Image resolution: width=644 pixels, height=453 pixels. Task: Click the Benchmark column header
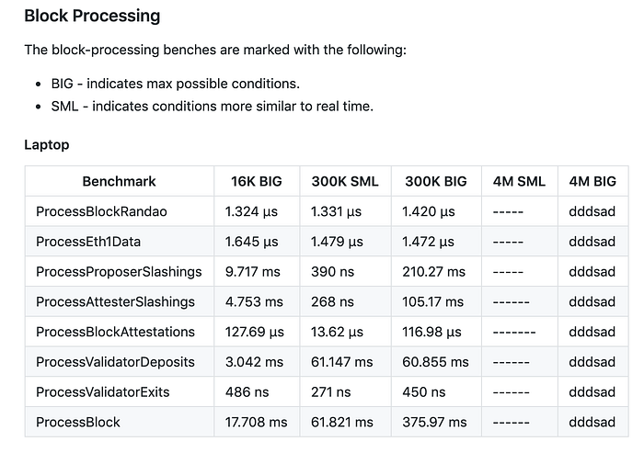119,181
